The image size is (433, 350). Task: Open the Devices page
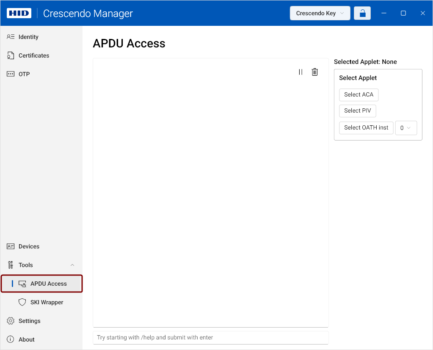[x=41, y=246]
